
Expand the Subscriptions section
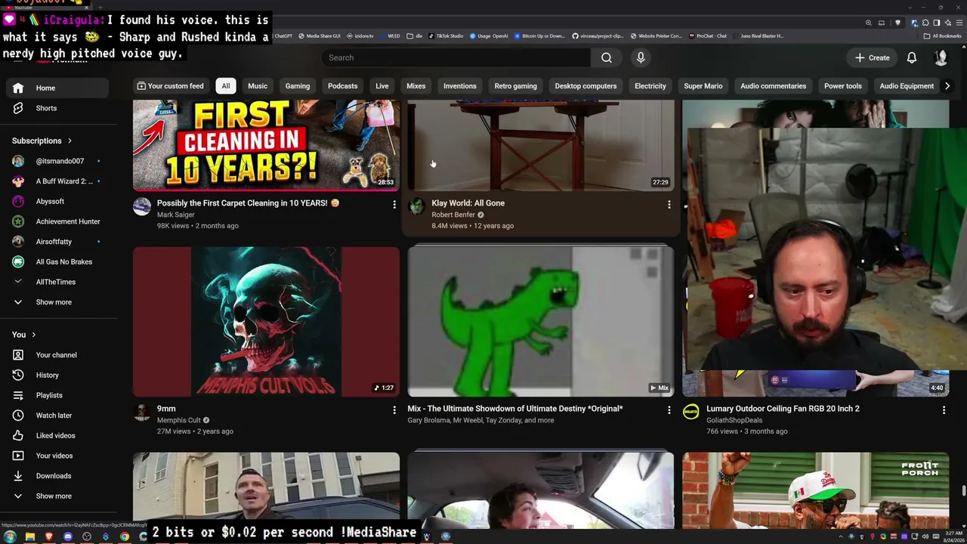[42, 141]
